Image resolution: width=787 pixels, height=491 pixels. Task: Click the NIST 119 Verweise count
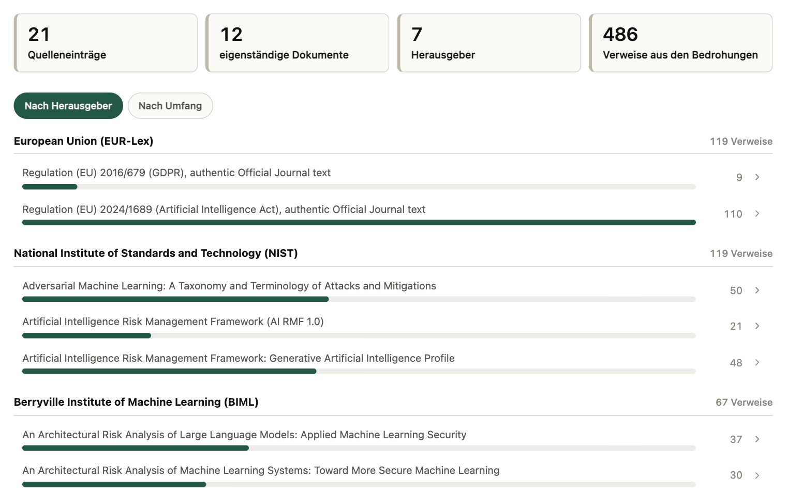(741, 254)
